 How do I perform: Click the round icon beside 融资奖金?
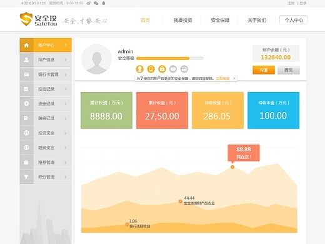(x=26, y=148)
